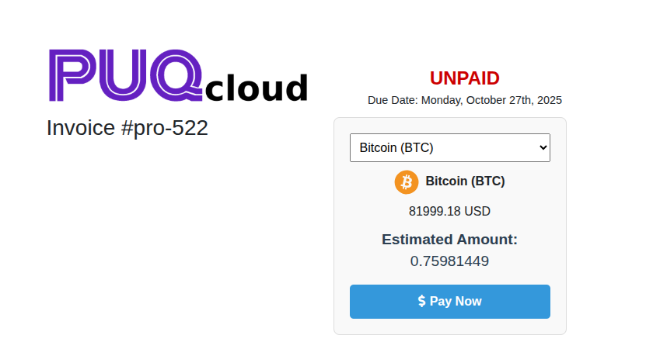This screenshot has width=646, height=342.
Task: Click the dollar sign icon on Pay Now
Action: [421, 301]
